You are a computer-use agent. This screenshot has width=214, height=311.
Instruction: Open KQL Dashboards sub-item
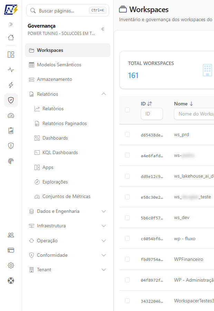tap(68, 152)
